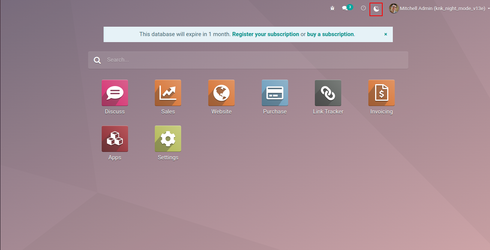This screenshot has width=490, height=250.
Task: Toggle night mode with the moon icon
Action: point(376,9)
